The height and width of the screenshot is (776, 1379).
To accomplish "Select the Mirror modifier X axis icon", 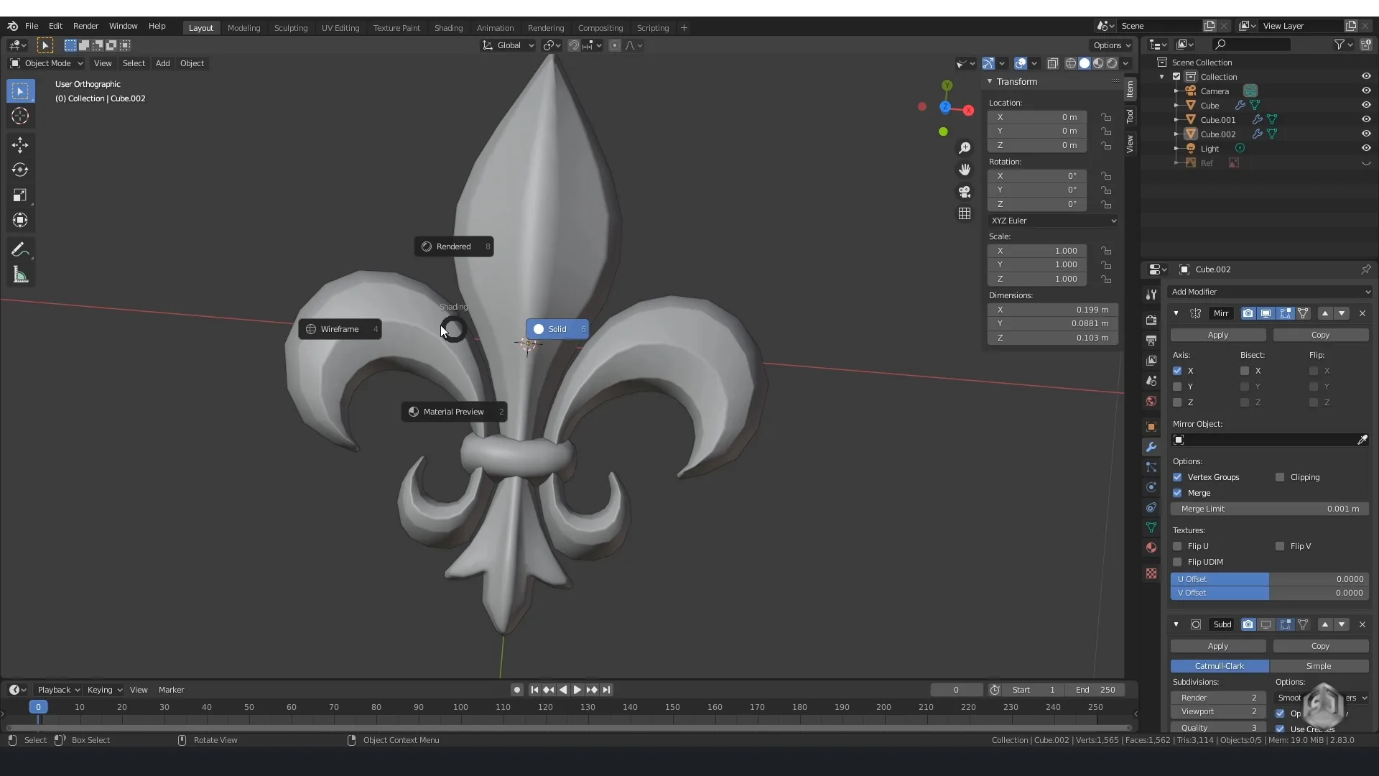I will (x=1177, y=371).
